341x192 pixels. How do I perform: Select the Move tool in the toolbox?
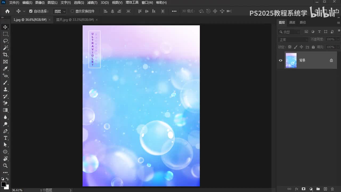coord(5,27)
